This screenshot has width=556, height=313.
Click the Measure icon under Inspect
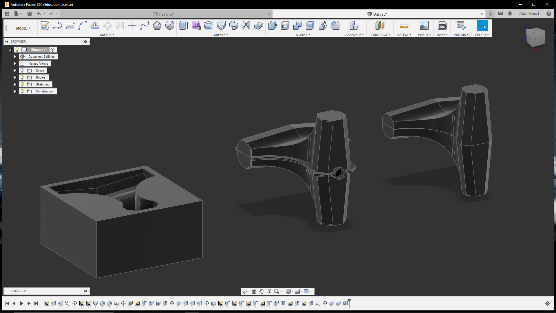pos(404,26)
